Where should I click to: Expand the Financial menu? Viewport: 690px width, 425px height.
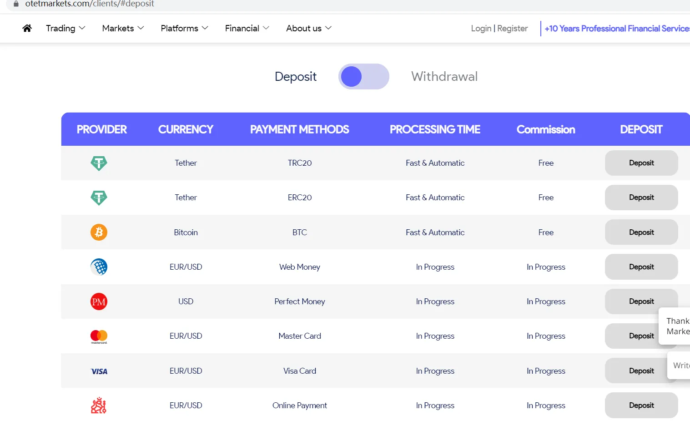247,28
